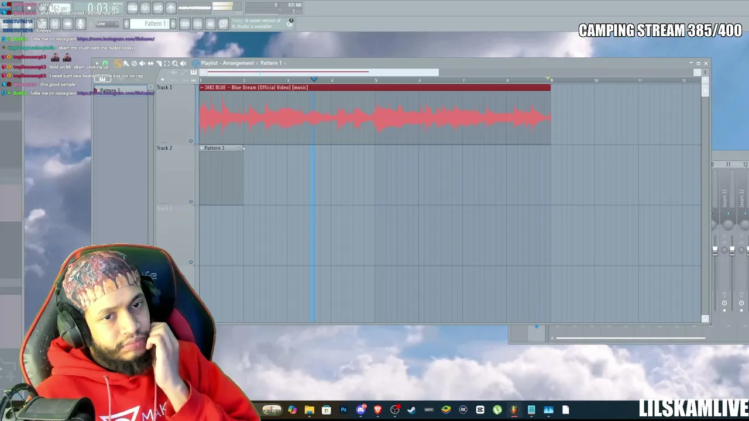Viewport: 749px width, 421px height.
Task: Open File Explorer from the taskbar
Action: point(310,410)
